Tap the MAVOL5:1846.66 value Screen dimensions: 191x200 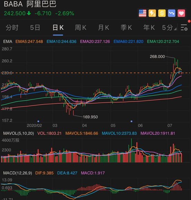82,133
